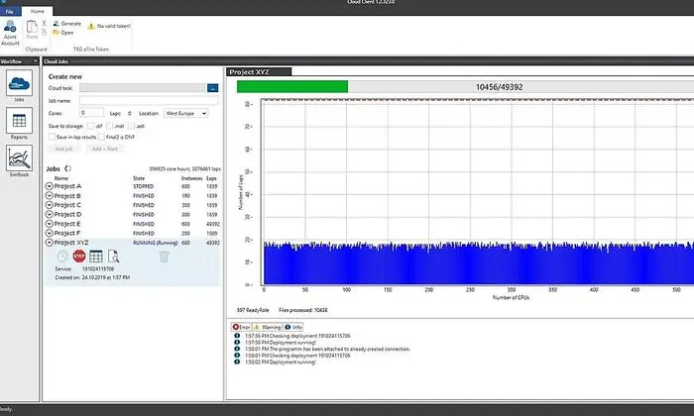
Task: Open the File menu
Action: click(x=10, y=11)
